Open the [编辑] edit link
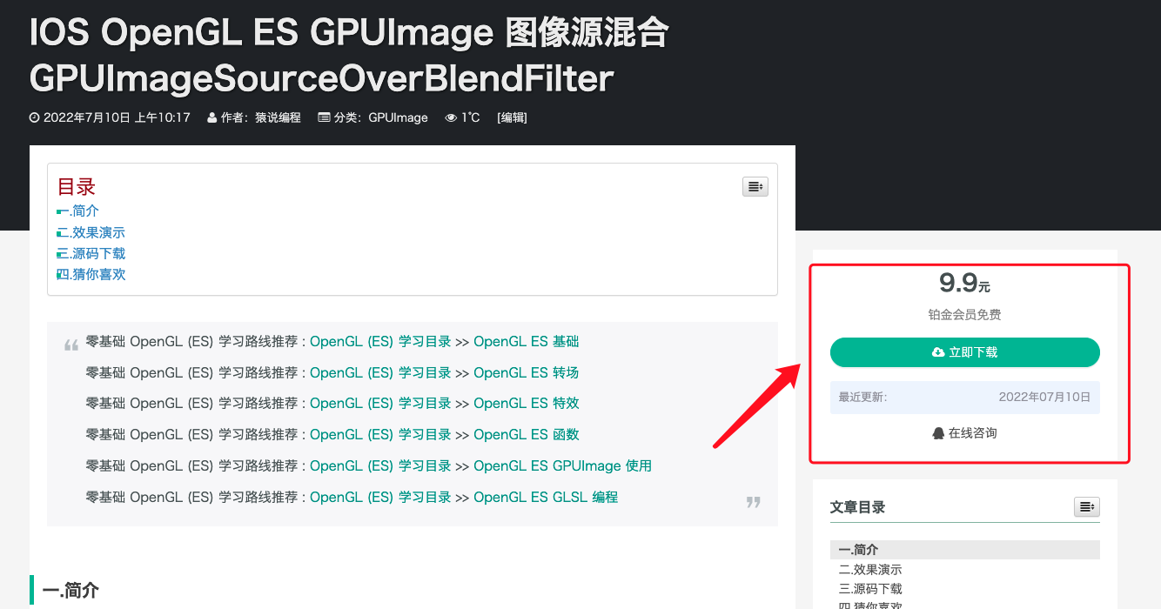 (512, 117)
